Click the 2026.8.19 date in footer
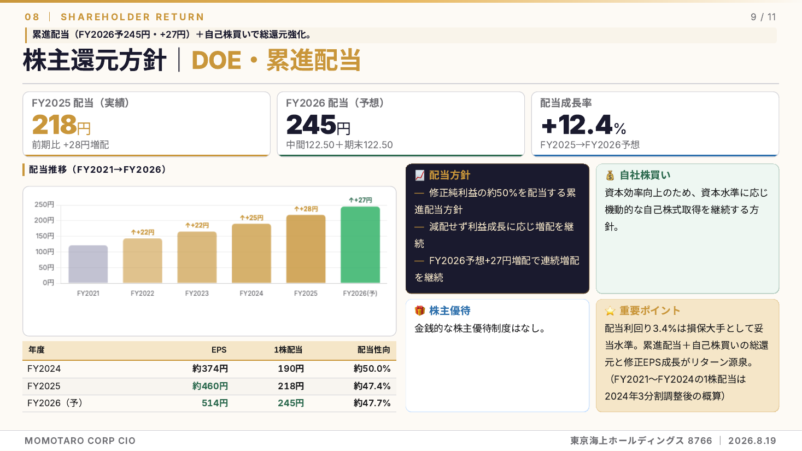Image resolution: width=802 pixels, height=451 pixels. click(x=752, y=441)
